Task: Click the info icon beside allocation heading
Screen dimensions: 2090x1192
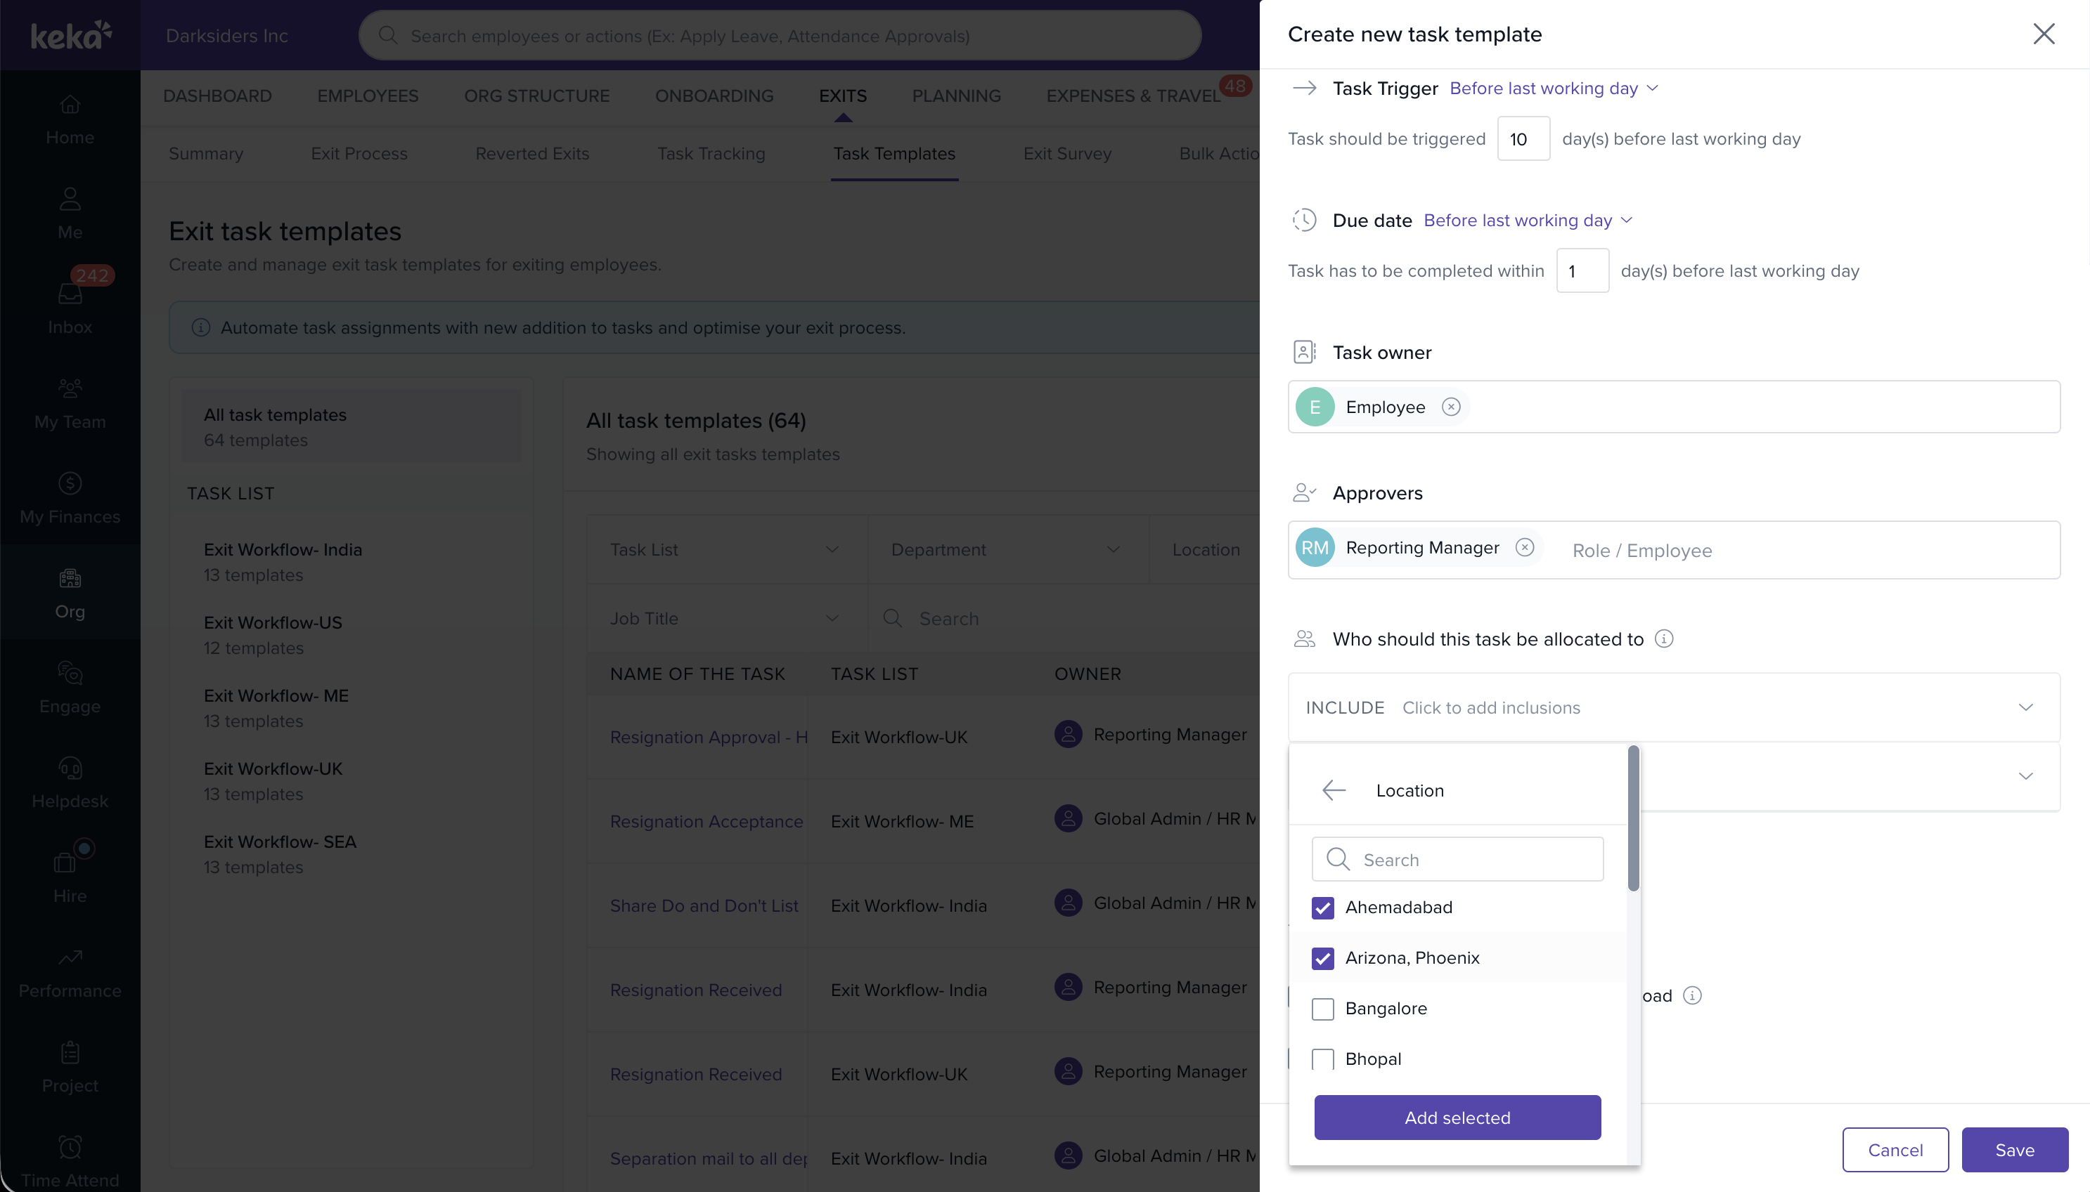Action: (1663, 638)
